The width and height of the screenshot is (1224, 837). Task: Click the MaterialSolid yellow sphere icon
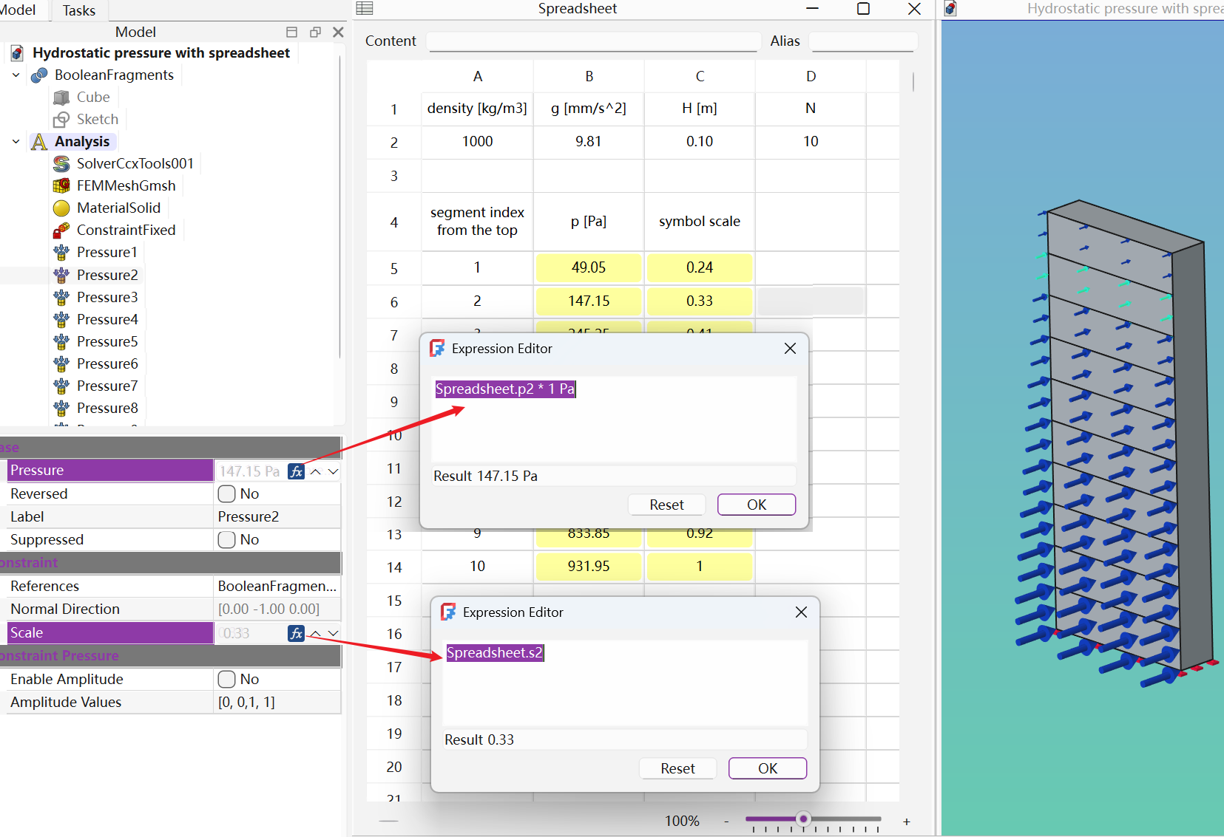(61, 208)
